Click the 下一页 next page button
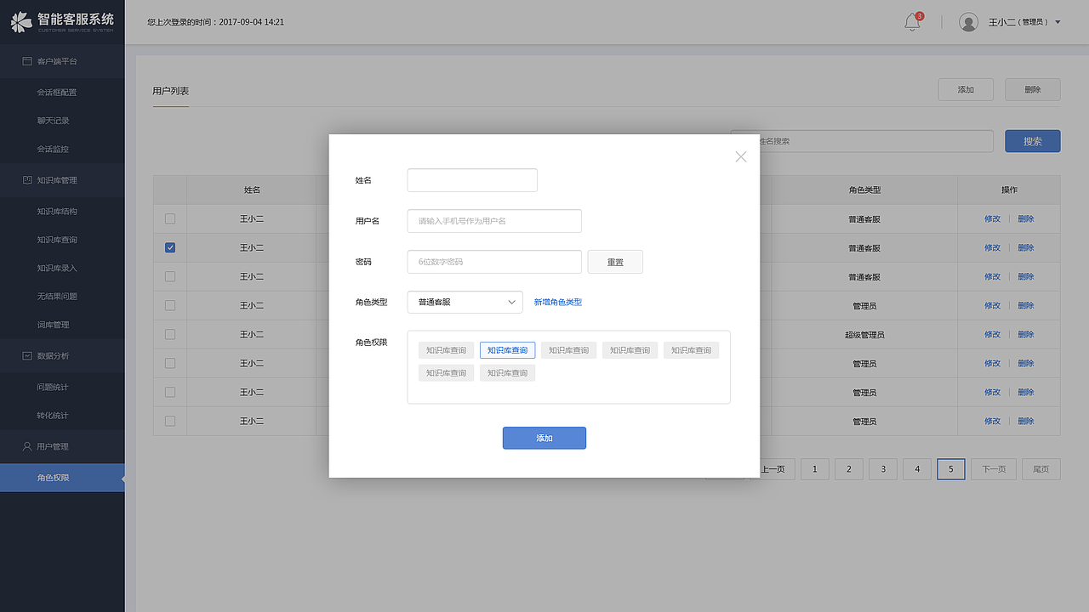1089x612 pixels. click(x=994, y=469)
